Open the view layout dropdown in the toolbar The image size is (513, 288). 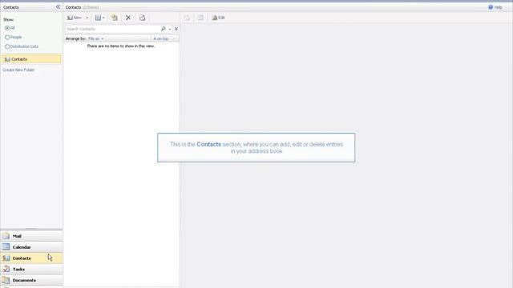(x=99, y=18)
